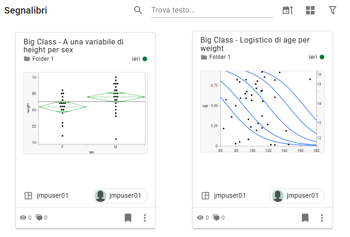Open the filter options funnel
Screen dimensions: 350x237
[x=333, y=10]
